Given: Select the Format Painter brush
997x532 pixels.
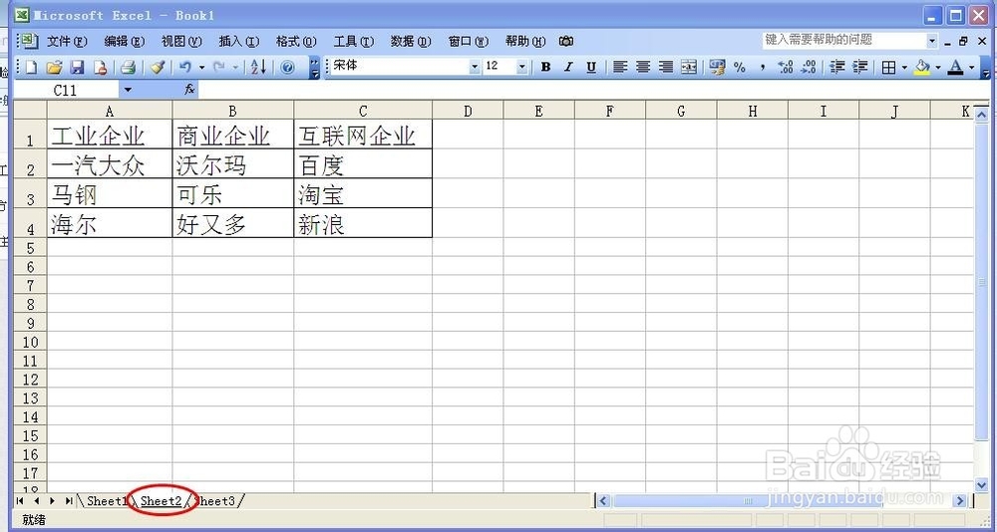Looking at the screenshot, I should pos(158,67).
